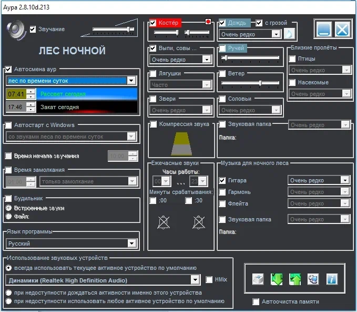
Task: Enable the Флейта checkbox
Action: tap(222, 203)
